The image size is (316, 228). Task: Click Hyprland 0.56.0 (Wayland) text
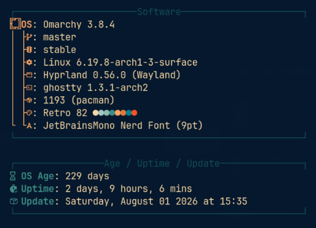pyautogui.click(x=112, y=75)
